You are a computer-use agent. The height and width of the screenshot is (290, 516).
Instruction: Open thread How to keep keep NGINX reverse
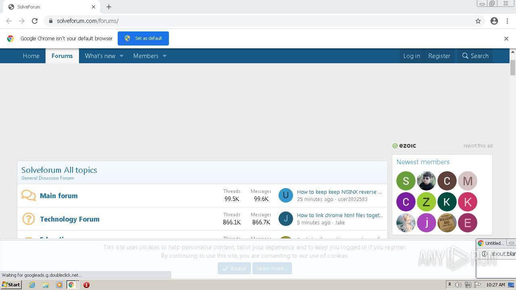339,192
